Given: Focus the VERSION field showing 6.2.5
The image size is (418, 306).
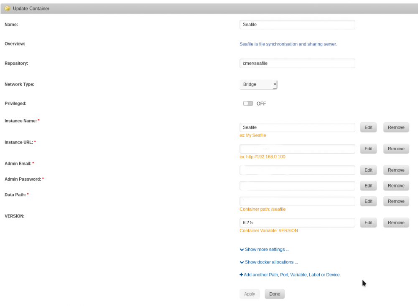Looking at the screenshot, I should [297, 223].
